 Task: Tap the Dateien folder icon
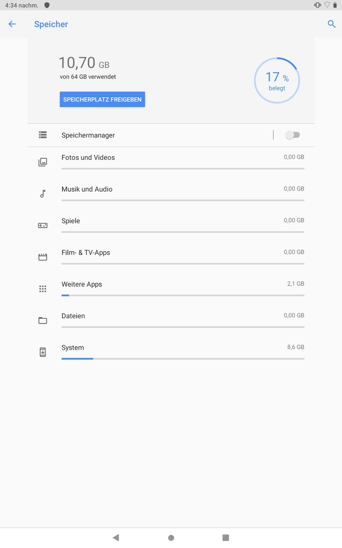[43, 321]
